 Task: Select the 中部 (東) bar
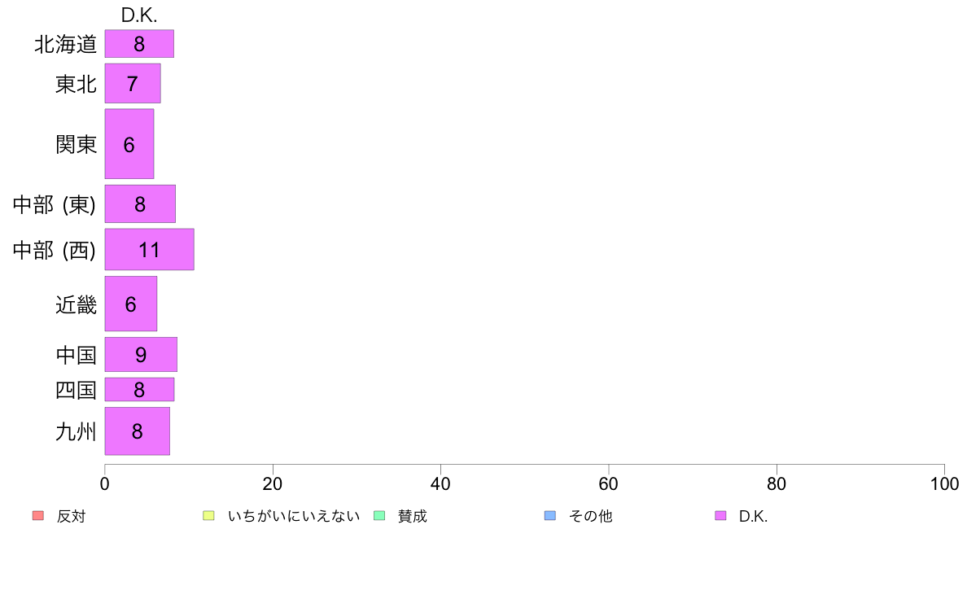tap(140, 203)
